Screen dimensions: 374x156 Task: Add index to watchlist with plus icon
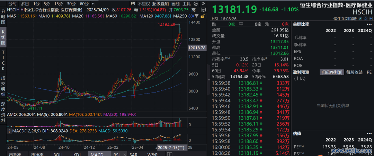coord(371,19)
